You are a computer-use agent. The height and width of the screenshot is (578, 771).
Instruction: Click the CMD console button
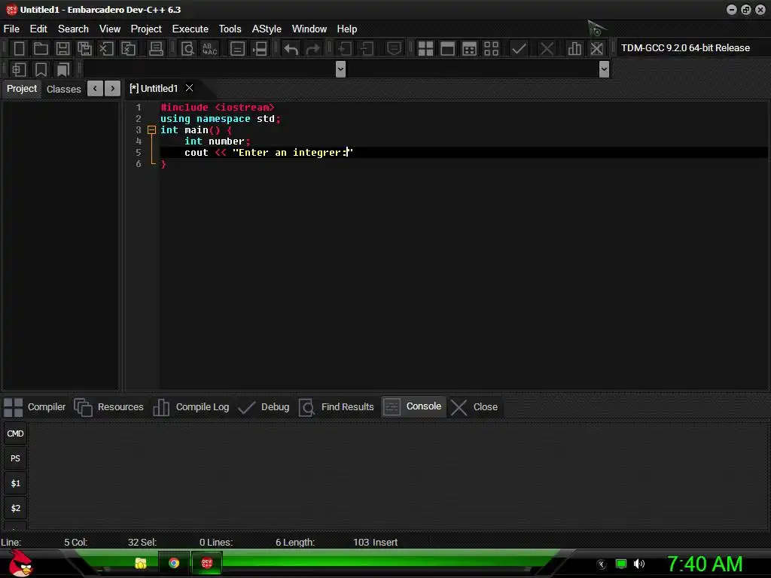(15, 433)
